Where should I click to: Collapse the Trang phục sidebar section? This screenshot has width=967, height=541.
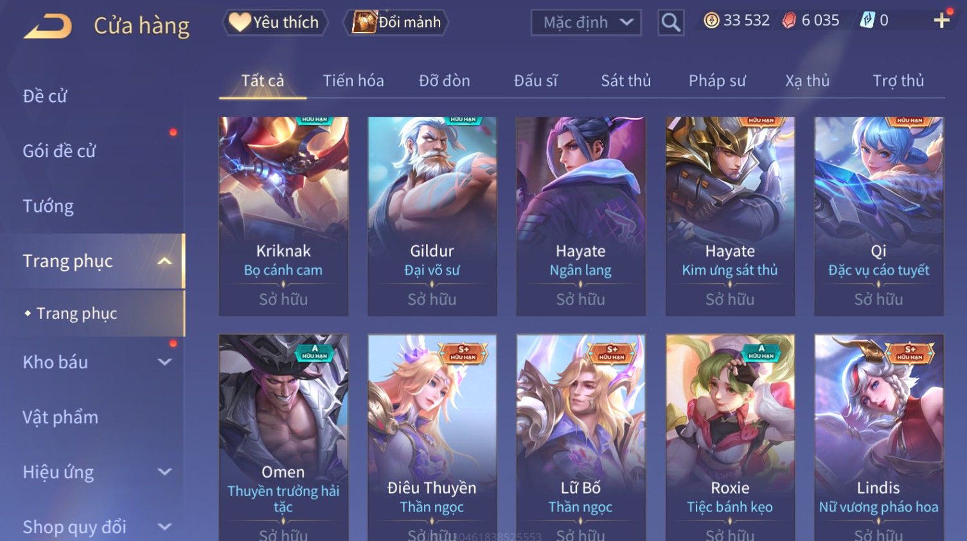[x=164, y=261]
